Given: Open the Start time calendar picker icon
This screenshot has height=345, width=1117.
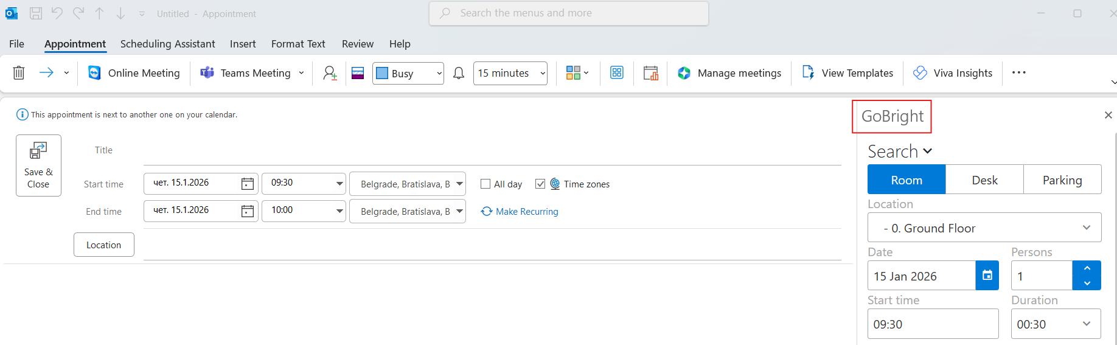Looking at the screenshot, I should pyautogui.click(x=247, y=184).
